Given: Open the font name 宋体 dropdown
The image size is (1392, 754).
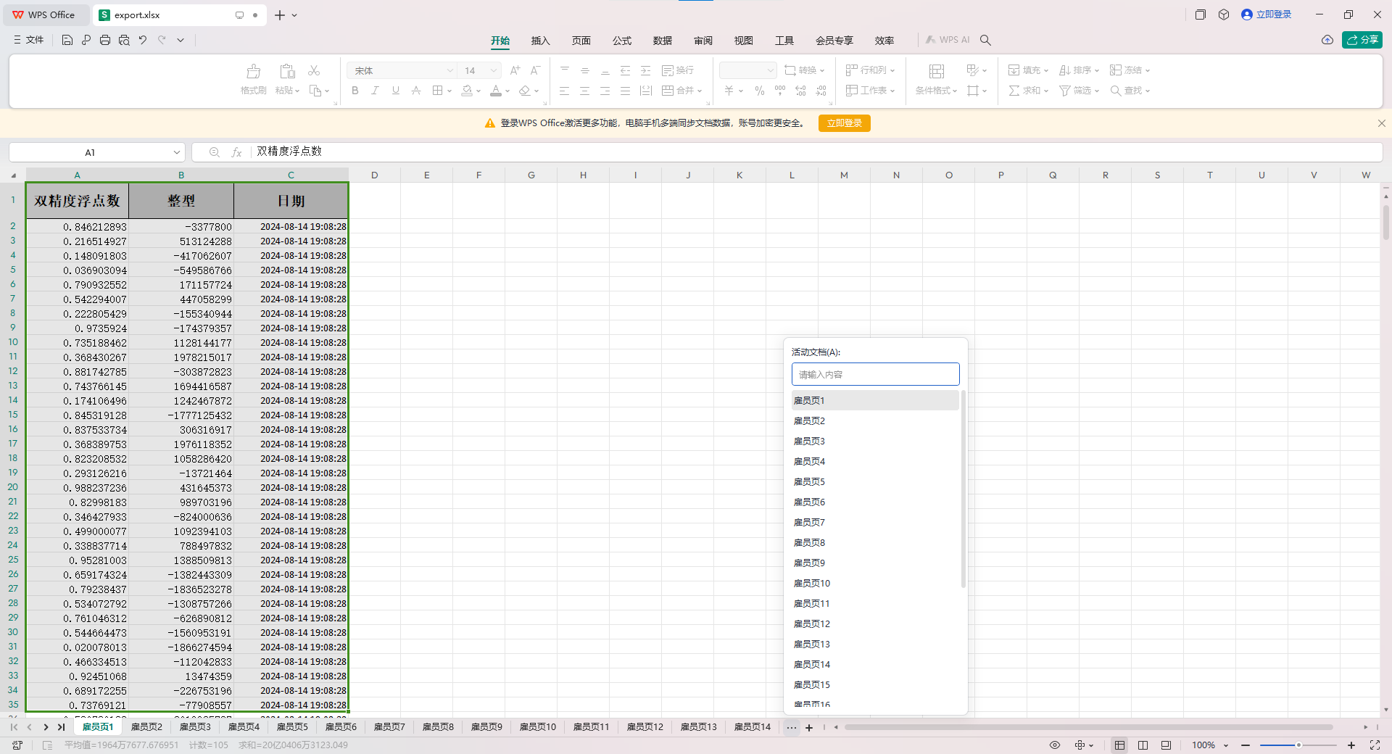Looking at the screenshot, I should [x=449, y=70].
